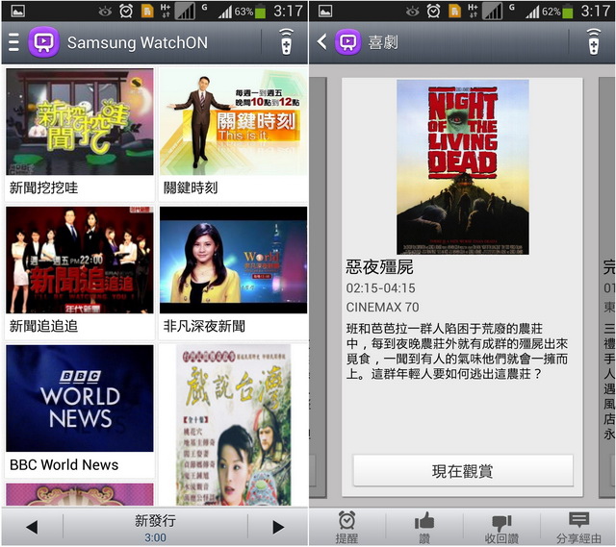Image resolution: width=616 pixels, height=547 pixels.
Task: Tap alarm clock icon in left status bar
Action: 126,11
